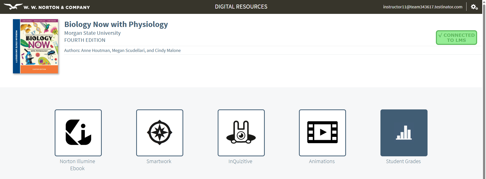
Task: Click the Digital Resources header text
Action: point(241,7)
